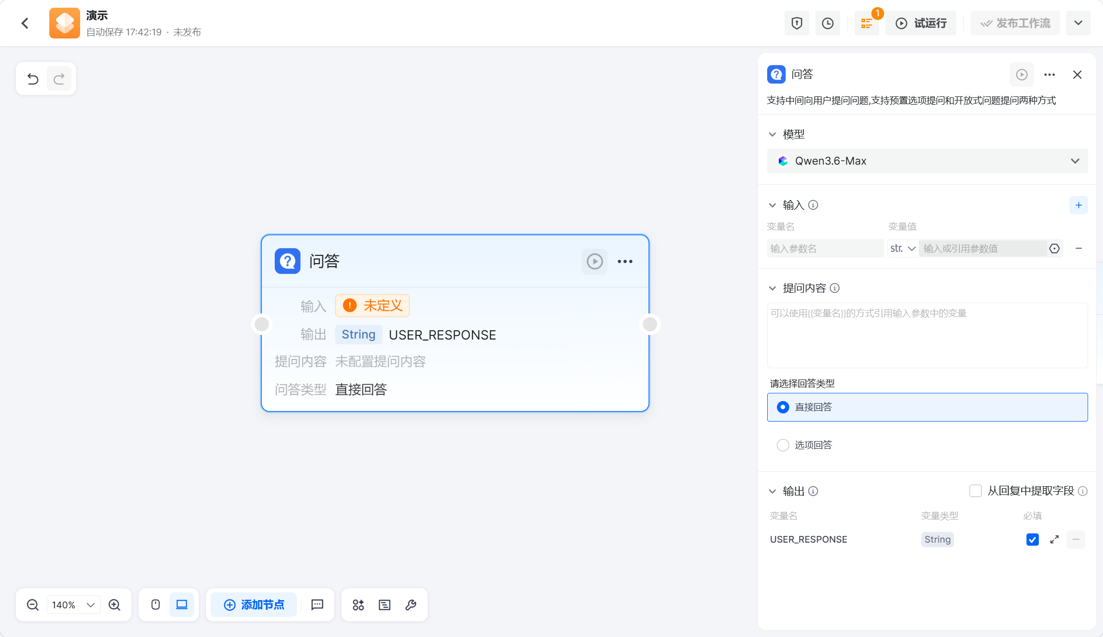Run the 问答 node from canvas card
Viewport: 1103px width, 637px height.
click(595, 262)
